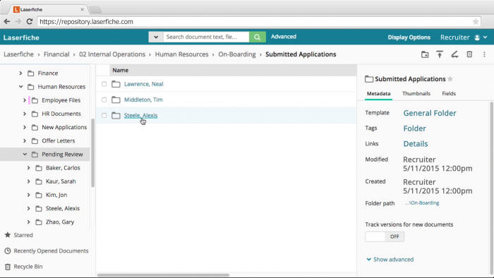The height and width of the screenshot is (278, 494).
Task: Open the Middleton, Tim folder link
Action: click(x=143, y=99)
